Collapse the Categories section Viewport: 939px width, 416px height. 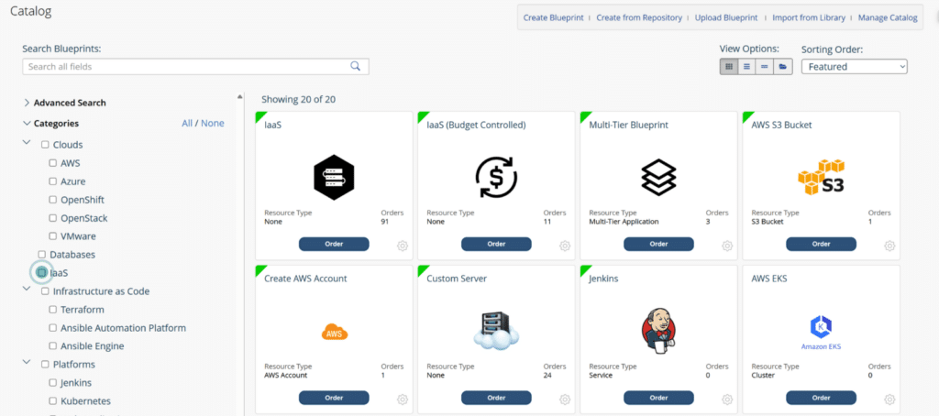(x=27, y=124)
